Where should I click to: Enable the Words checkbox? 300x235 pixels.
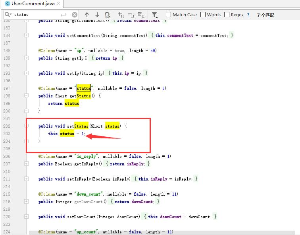pyautogui.click(x=203, y=15)
